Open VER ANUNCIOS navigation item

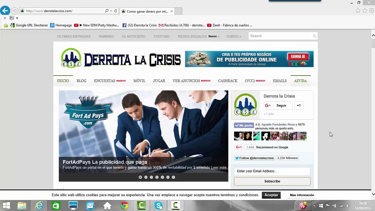tap(191, 81)
